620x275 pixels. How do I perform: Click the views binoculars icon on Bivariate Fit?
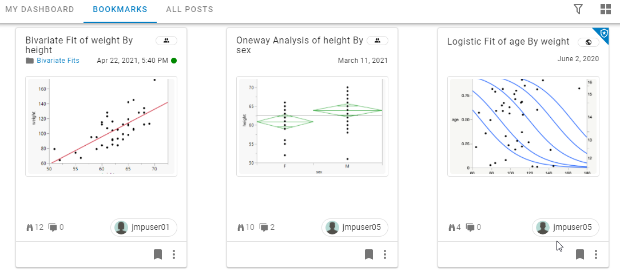tap(30, 228)
